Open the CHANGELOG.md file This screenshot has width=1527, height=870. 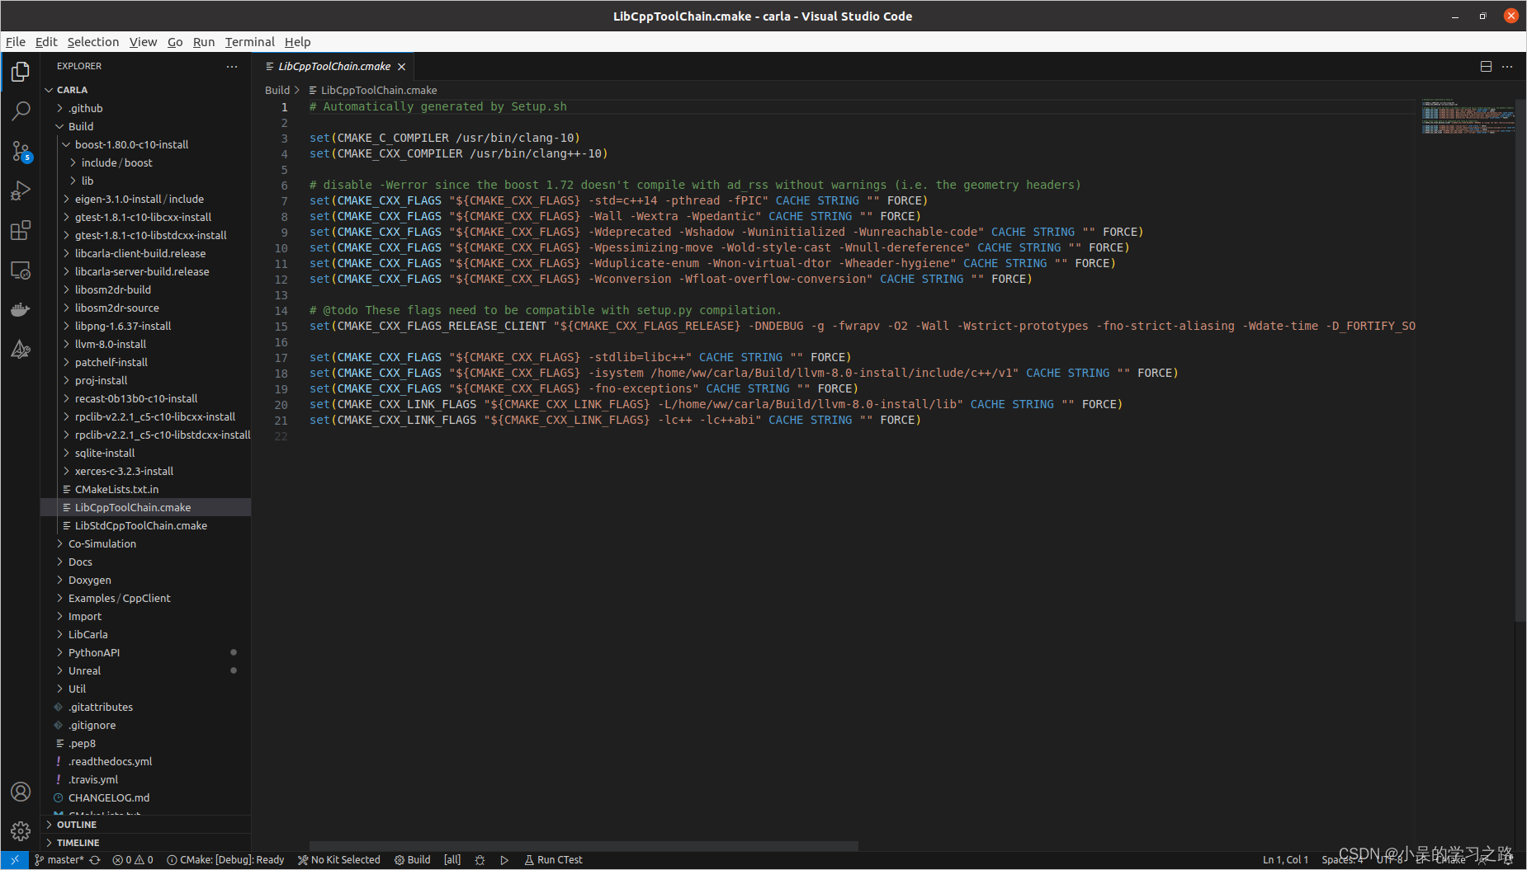146,797
